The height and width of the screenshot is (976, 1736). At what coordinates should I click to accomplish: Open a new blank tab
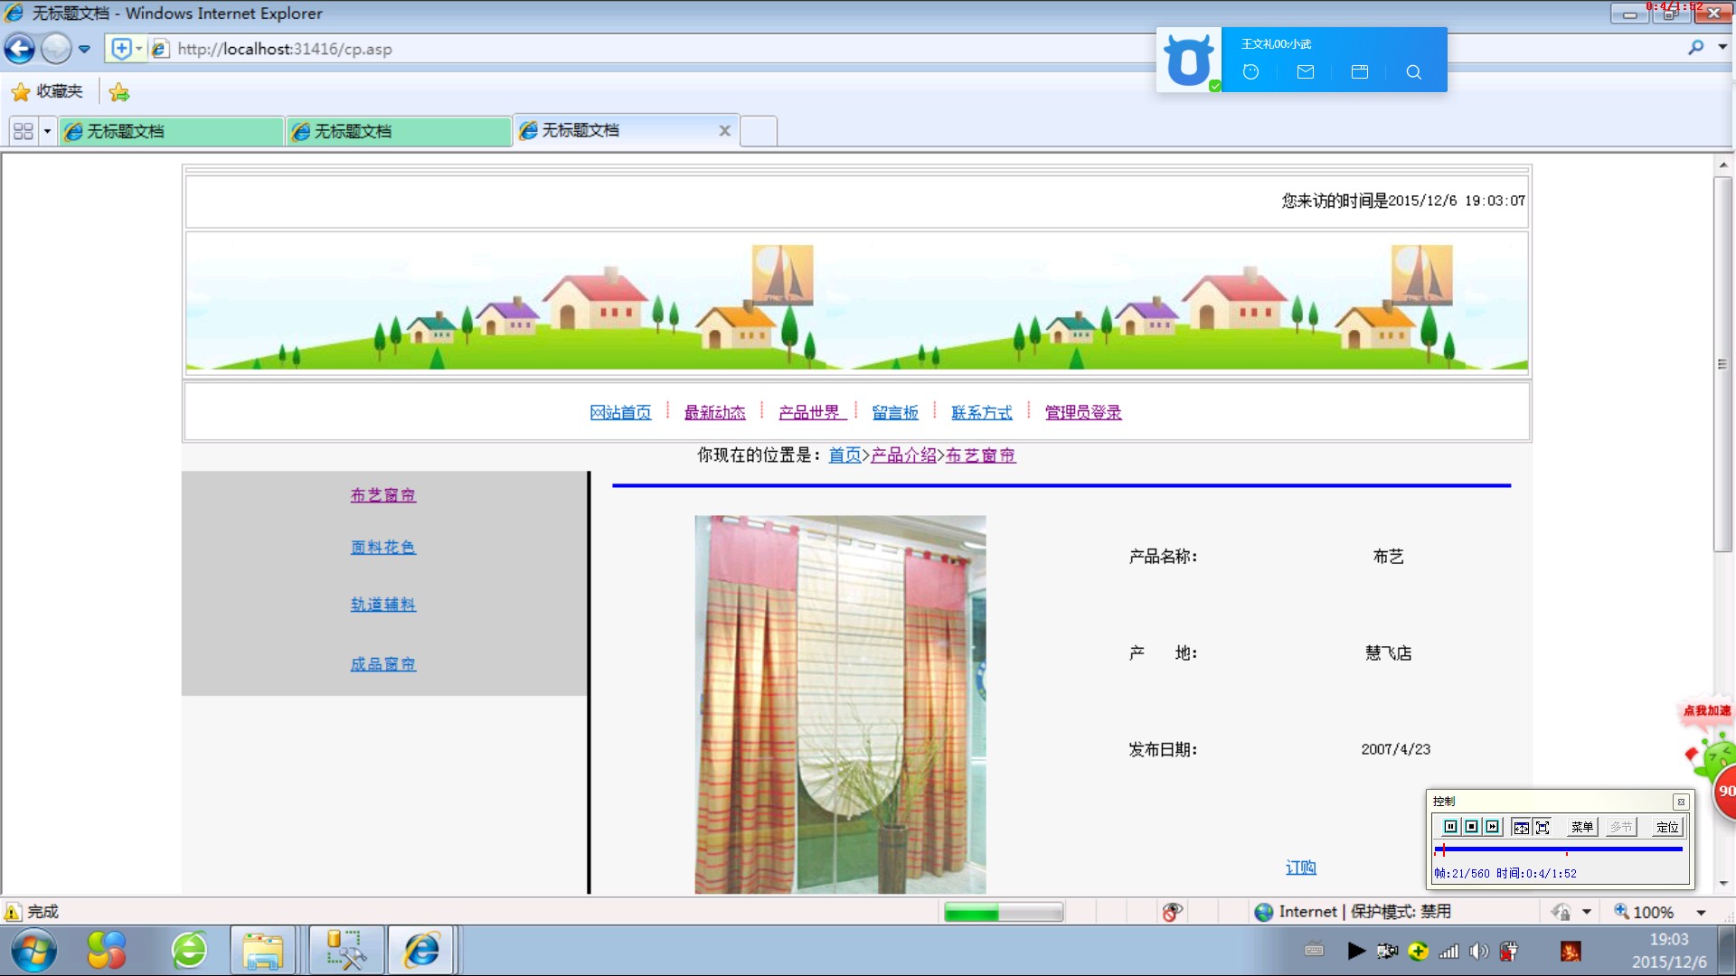click(x=759, y=131)
